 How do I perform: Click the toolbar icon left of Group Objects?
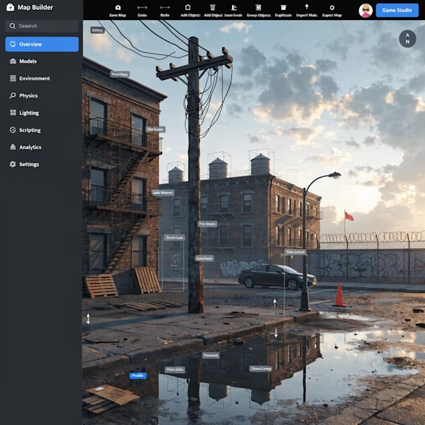coord(233,7)
